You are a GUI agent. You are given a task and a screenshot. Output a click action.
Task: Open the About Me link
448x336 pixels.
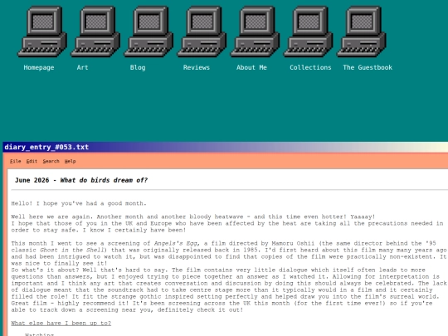[251, 67]
